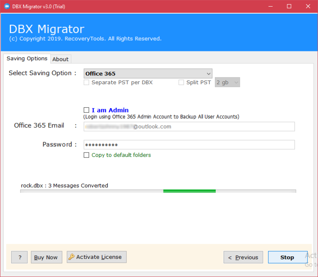Click the Login using Office 365 Admin note
The height and width of the screenshot is (277, 318).
pyautogui.click(x=161, y=117)
